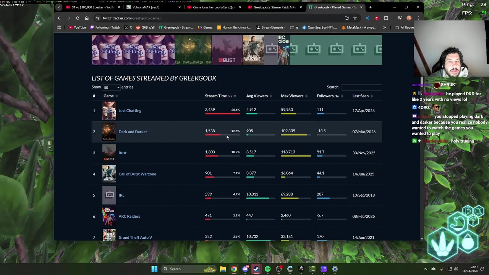The image size is (489, 275).
Task: Click the Rust banner in the game strip
Action: pyautogui.click(x=227, y=50)
